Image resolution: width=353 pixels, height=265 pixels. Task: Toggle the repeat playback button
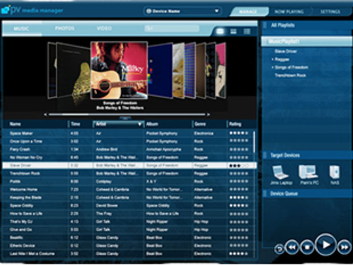click(279, 249)
